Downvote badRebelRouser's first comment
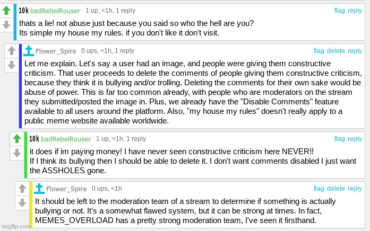 [6, 24]
